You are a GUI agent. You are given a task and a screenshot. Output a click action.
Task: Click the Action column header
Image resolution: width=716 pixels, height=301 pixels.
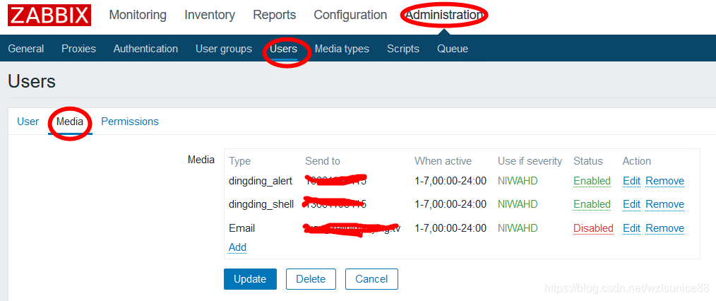tap(636, 161)
